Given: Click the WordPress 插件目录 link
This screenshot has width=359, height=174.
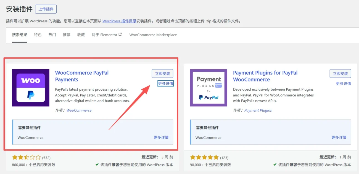Looking at the screenshot, I should (119, 21).
